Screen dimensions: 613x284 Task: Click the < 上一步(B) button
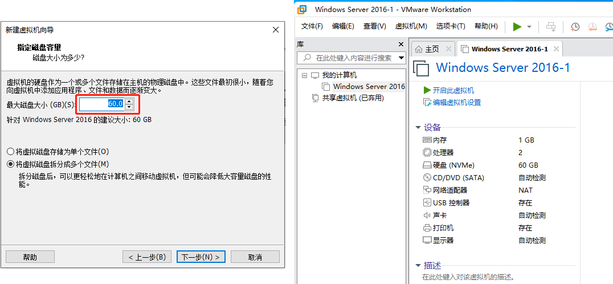[x=147, y=257]
